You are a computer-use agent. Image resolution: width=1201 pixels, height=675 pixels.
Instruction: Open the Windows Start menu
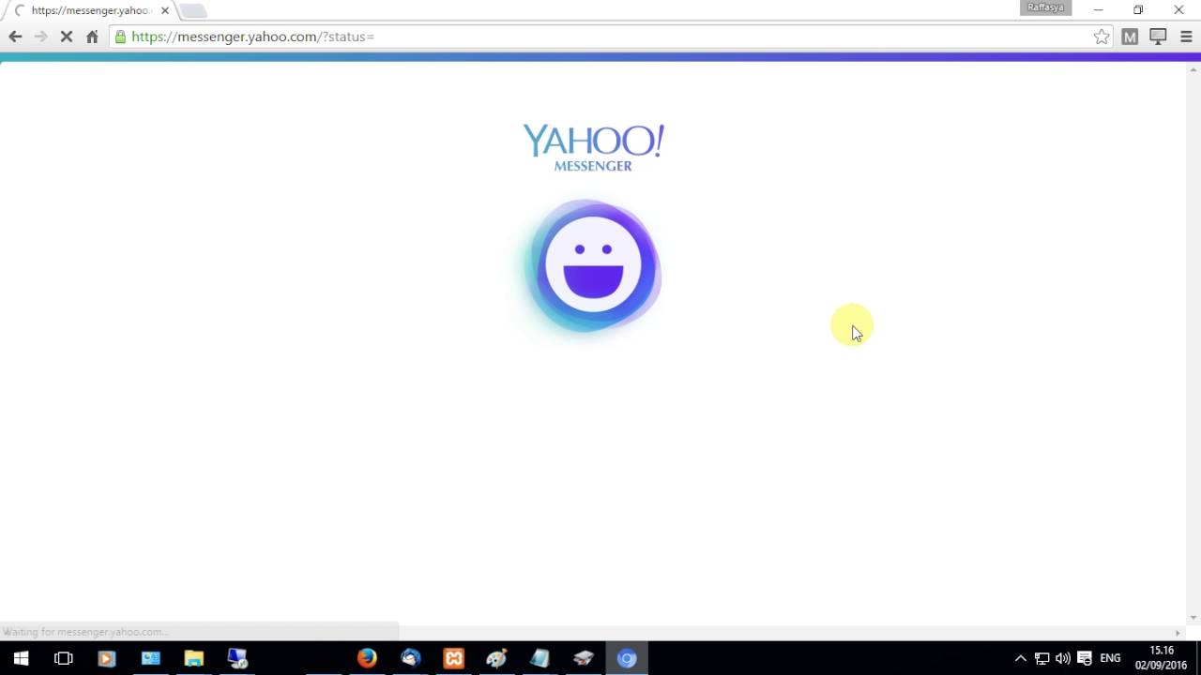[x=21, y=658]
